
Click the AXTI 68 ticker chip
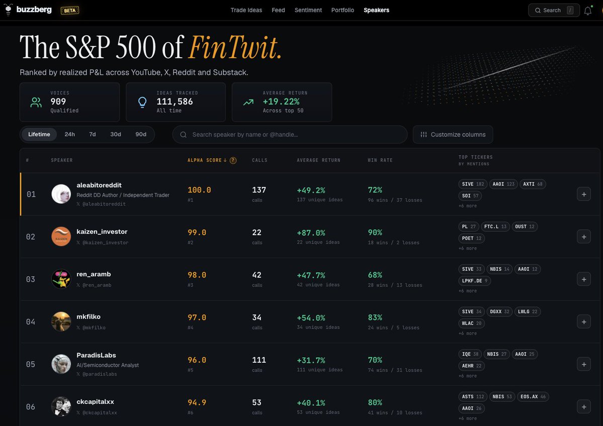(x=533, y=184)
